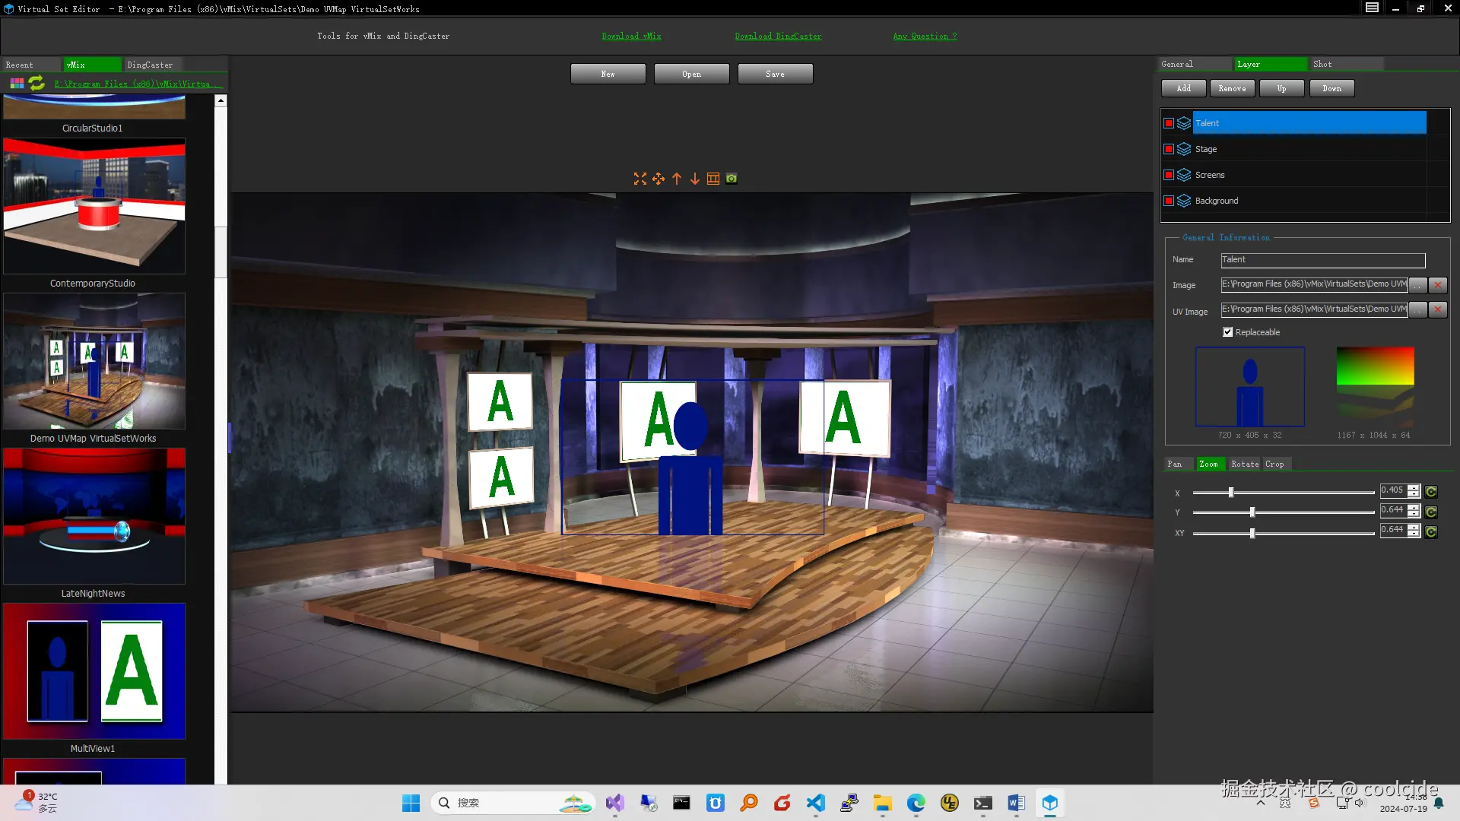Image resolution: width=1460 pixels, height=821 pixels.
Task: Add a new layer
Action: pos(1184,88)
